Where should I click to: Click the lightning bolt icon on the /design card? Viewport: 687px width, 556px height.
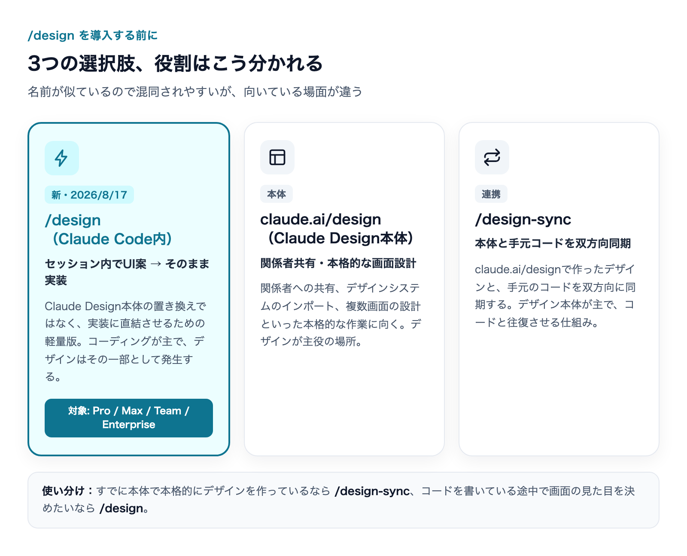tap(61, 158)
